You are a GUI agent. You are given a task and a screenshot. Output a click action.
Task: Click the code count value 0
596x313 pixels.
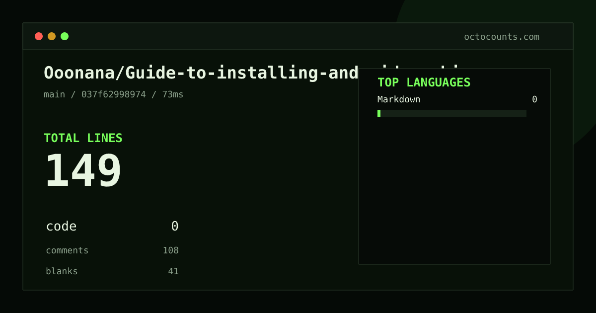click(x=175, y=227)
